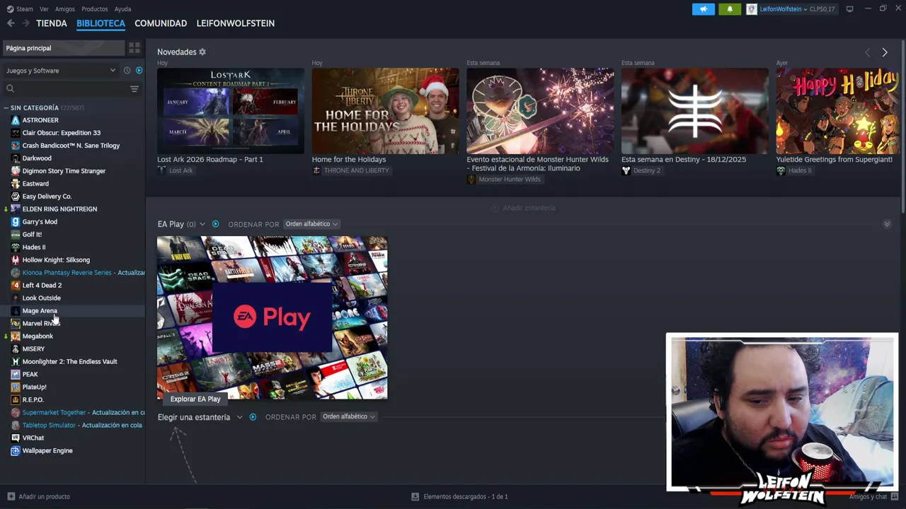Click the ASTRONEER game icon
This screenshot has width=906, height=509.
(16, 120)
